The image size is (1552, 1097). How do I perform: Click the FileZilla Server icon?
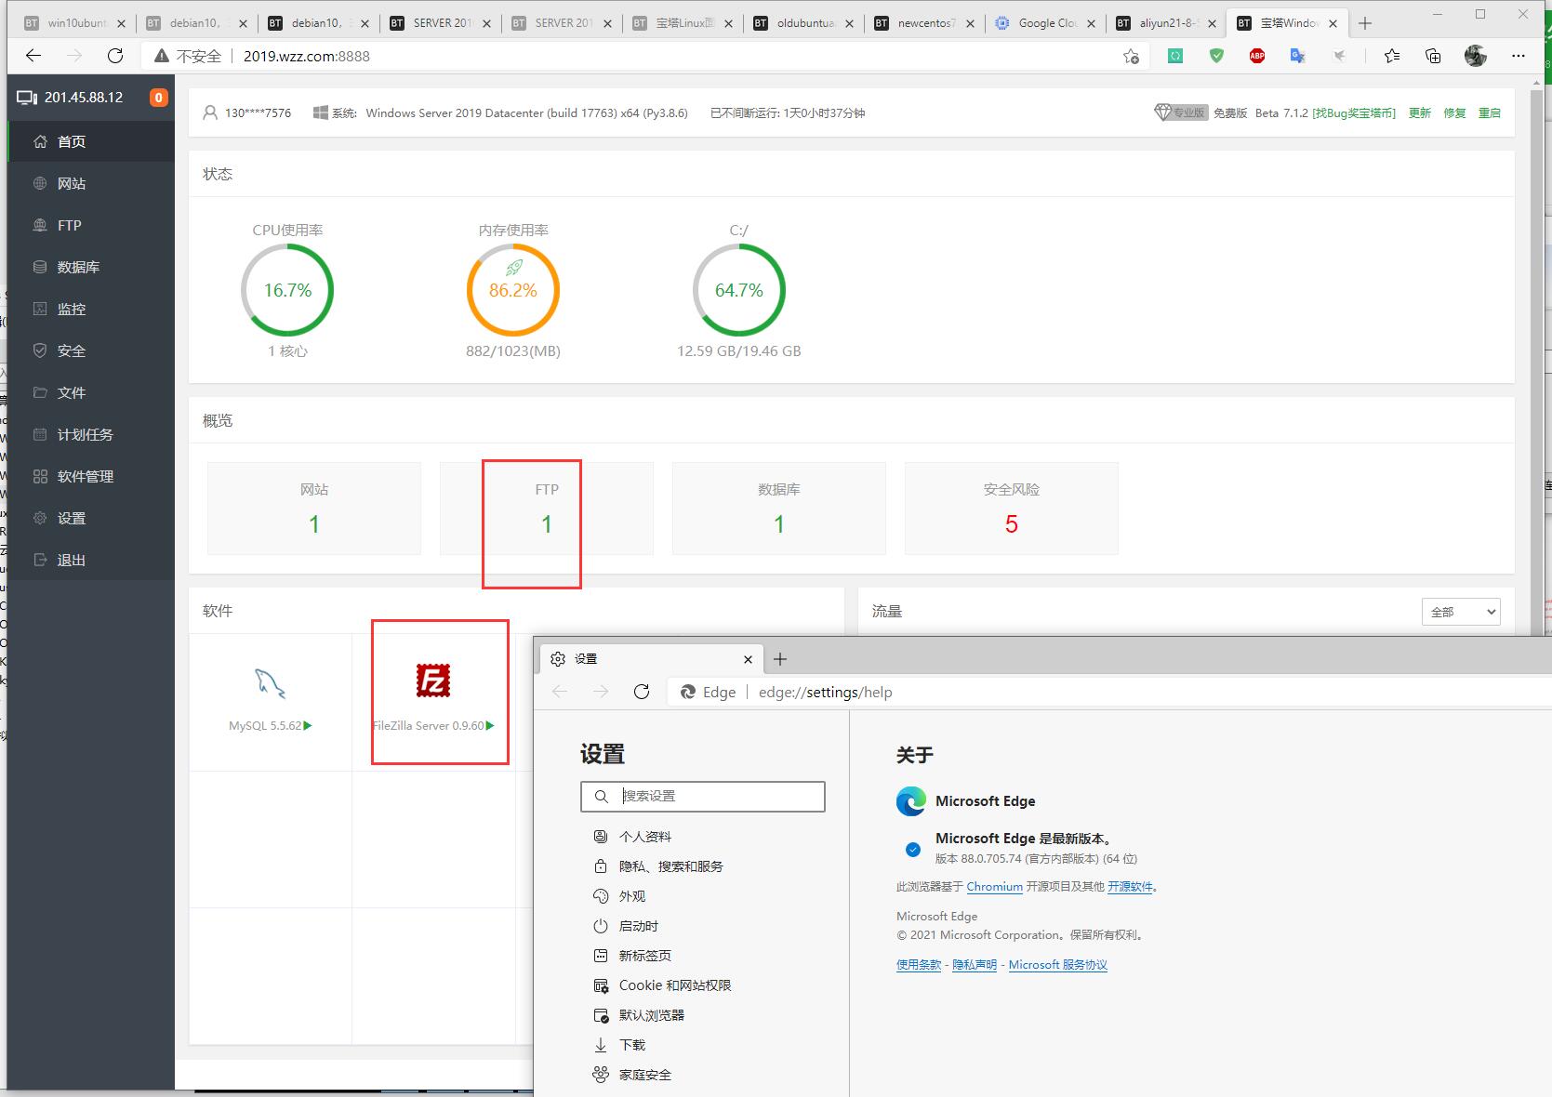[433, 681]
